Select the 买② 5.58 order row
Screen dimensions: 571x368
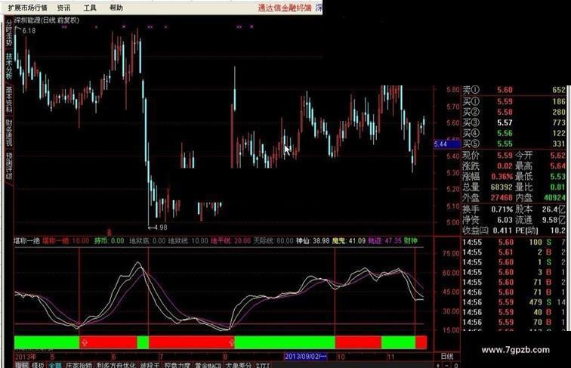point(514,112)
